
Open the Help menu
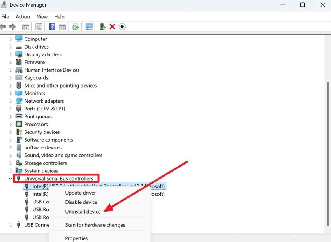pyautogui.click(x=59, y=17)
